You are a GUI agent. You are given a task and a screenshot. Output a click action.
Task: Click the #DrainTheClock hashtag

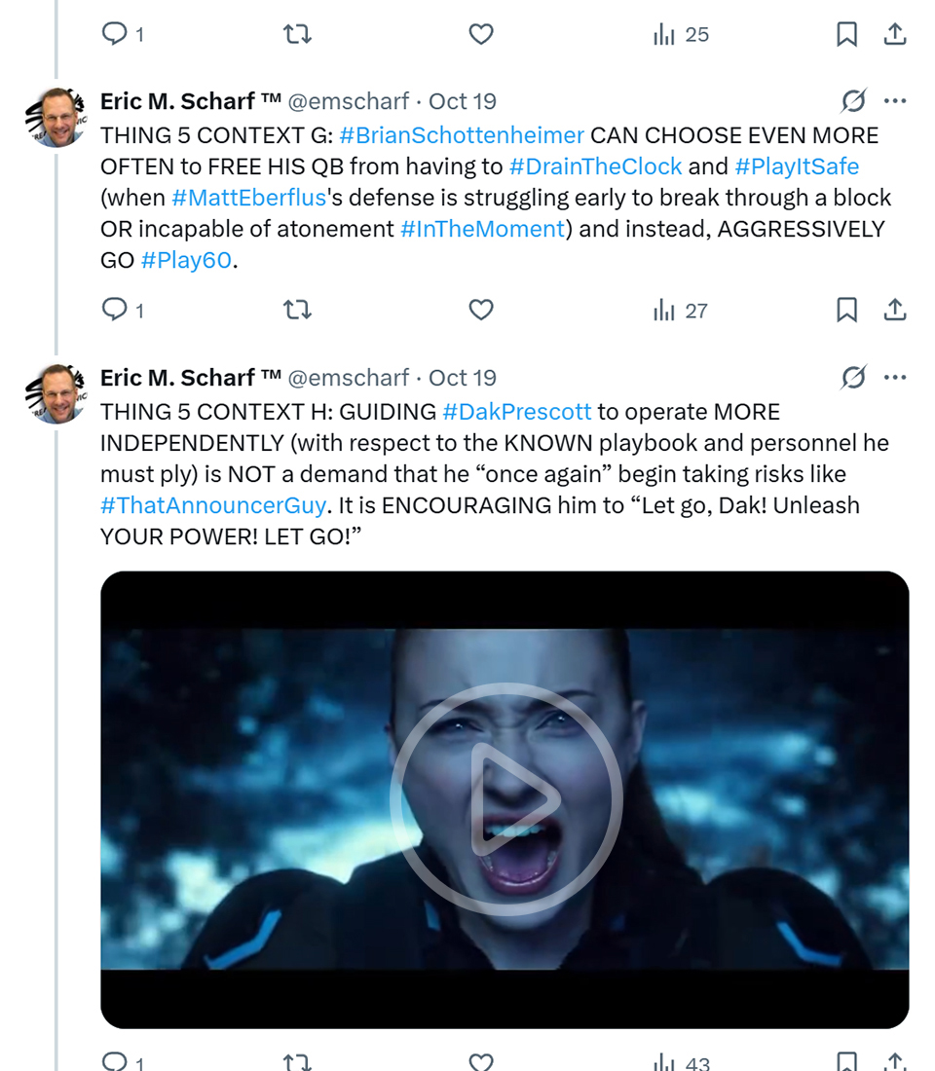click(595, 166)
